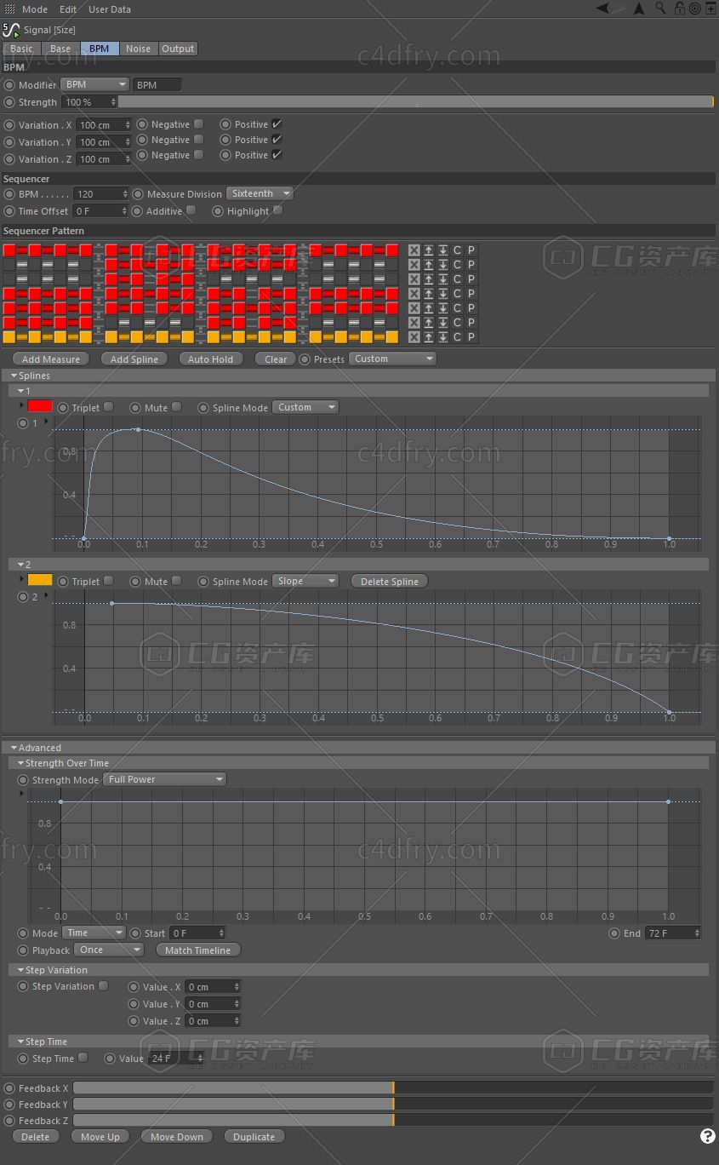Open the Edit menu
Viewport: 719px width, 1165px height.
pos(68,9)
